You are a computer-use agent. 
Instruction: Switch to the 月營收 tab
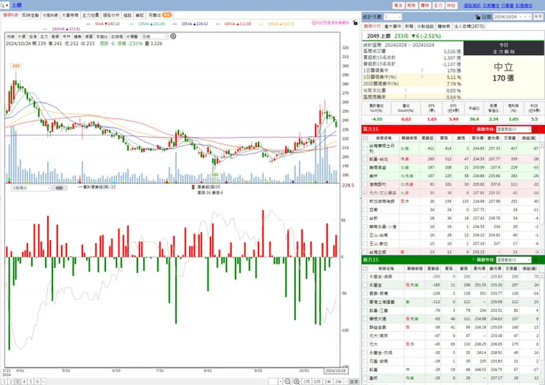click(x=160, y=15)
